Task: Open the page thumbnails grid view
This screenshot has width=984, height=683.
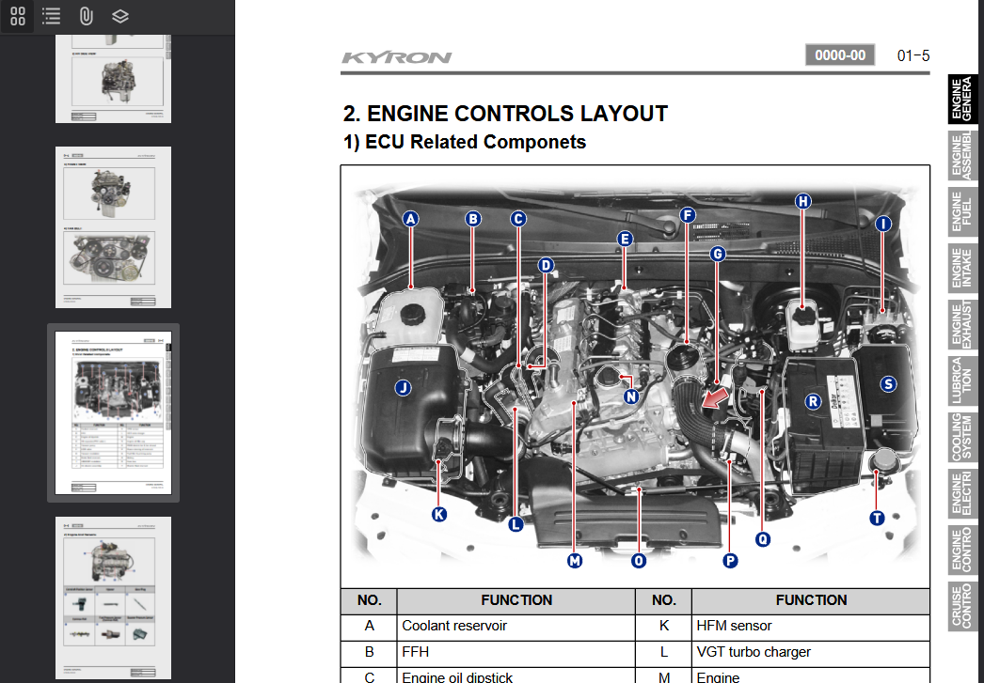Action: [x=18, y=16]
